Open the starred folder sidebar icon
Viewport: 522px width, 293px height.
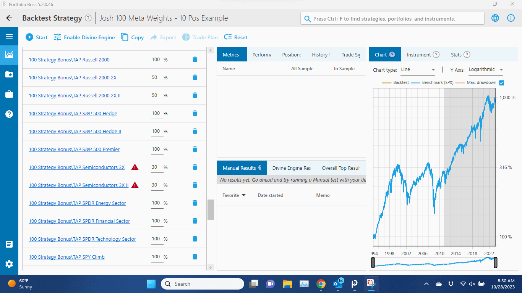click(x=9, y=74)
